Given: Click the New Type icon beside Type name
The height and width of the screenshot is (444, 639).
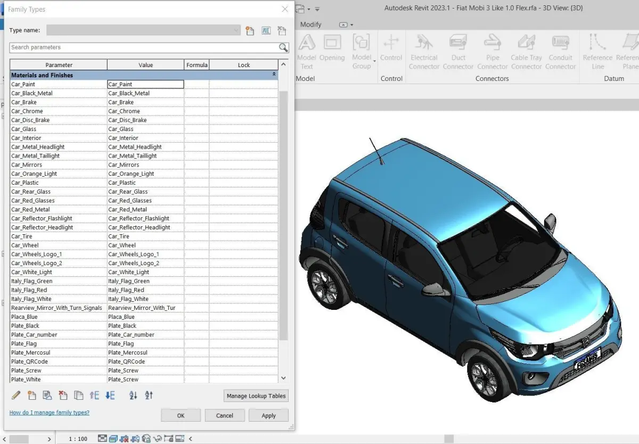Looking at the screenshot, I should click(x=250, y=31).
